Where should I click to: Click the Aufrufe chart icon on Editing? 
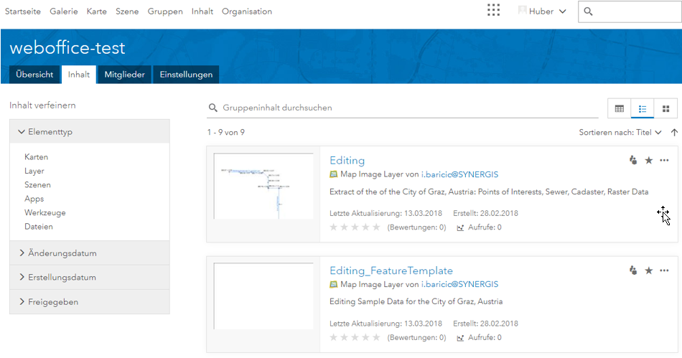click(x=460, y=227)
